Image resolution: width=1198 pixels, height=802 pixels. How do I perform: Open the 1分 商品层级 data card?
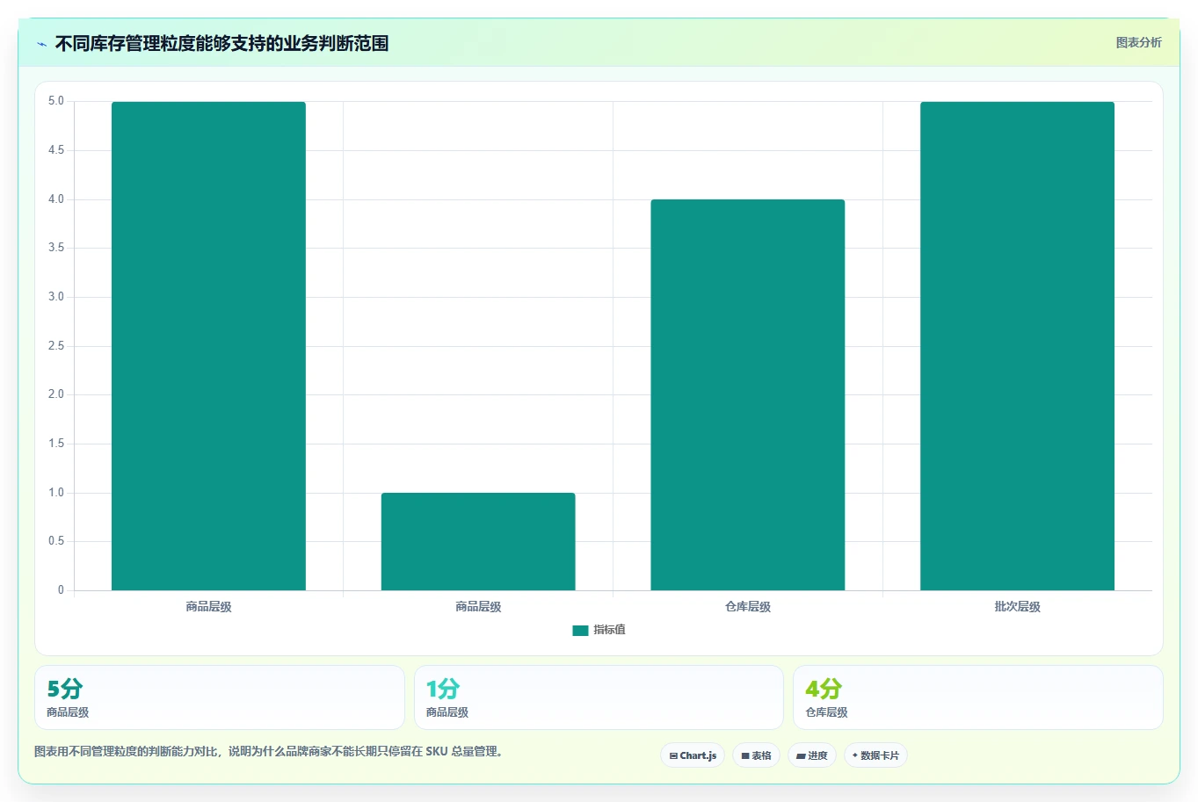click(599, 697)
